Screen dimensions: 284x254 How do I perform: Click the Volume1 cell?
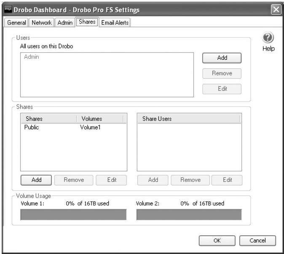[90, 128]
